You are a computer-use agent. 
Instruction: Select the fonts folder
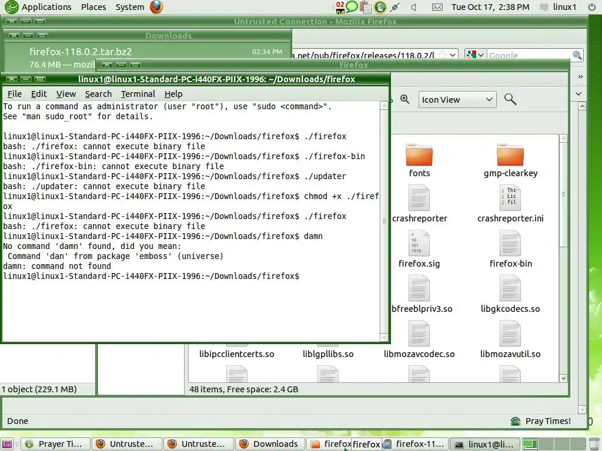point(419,161)
